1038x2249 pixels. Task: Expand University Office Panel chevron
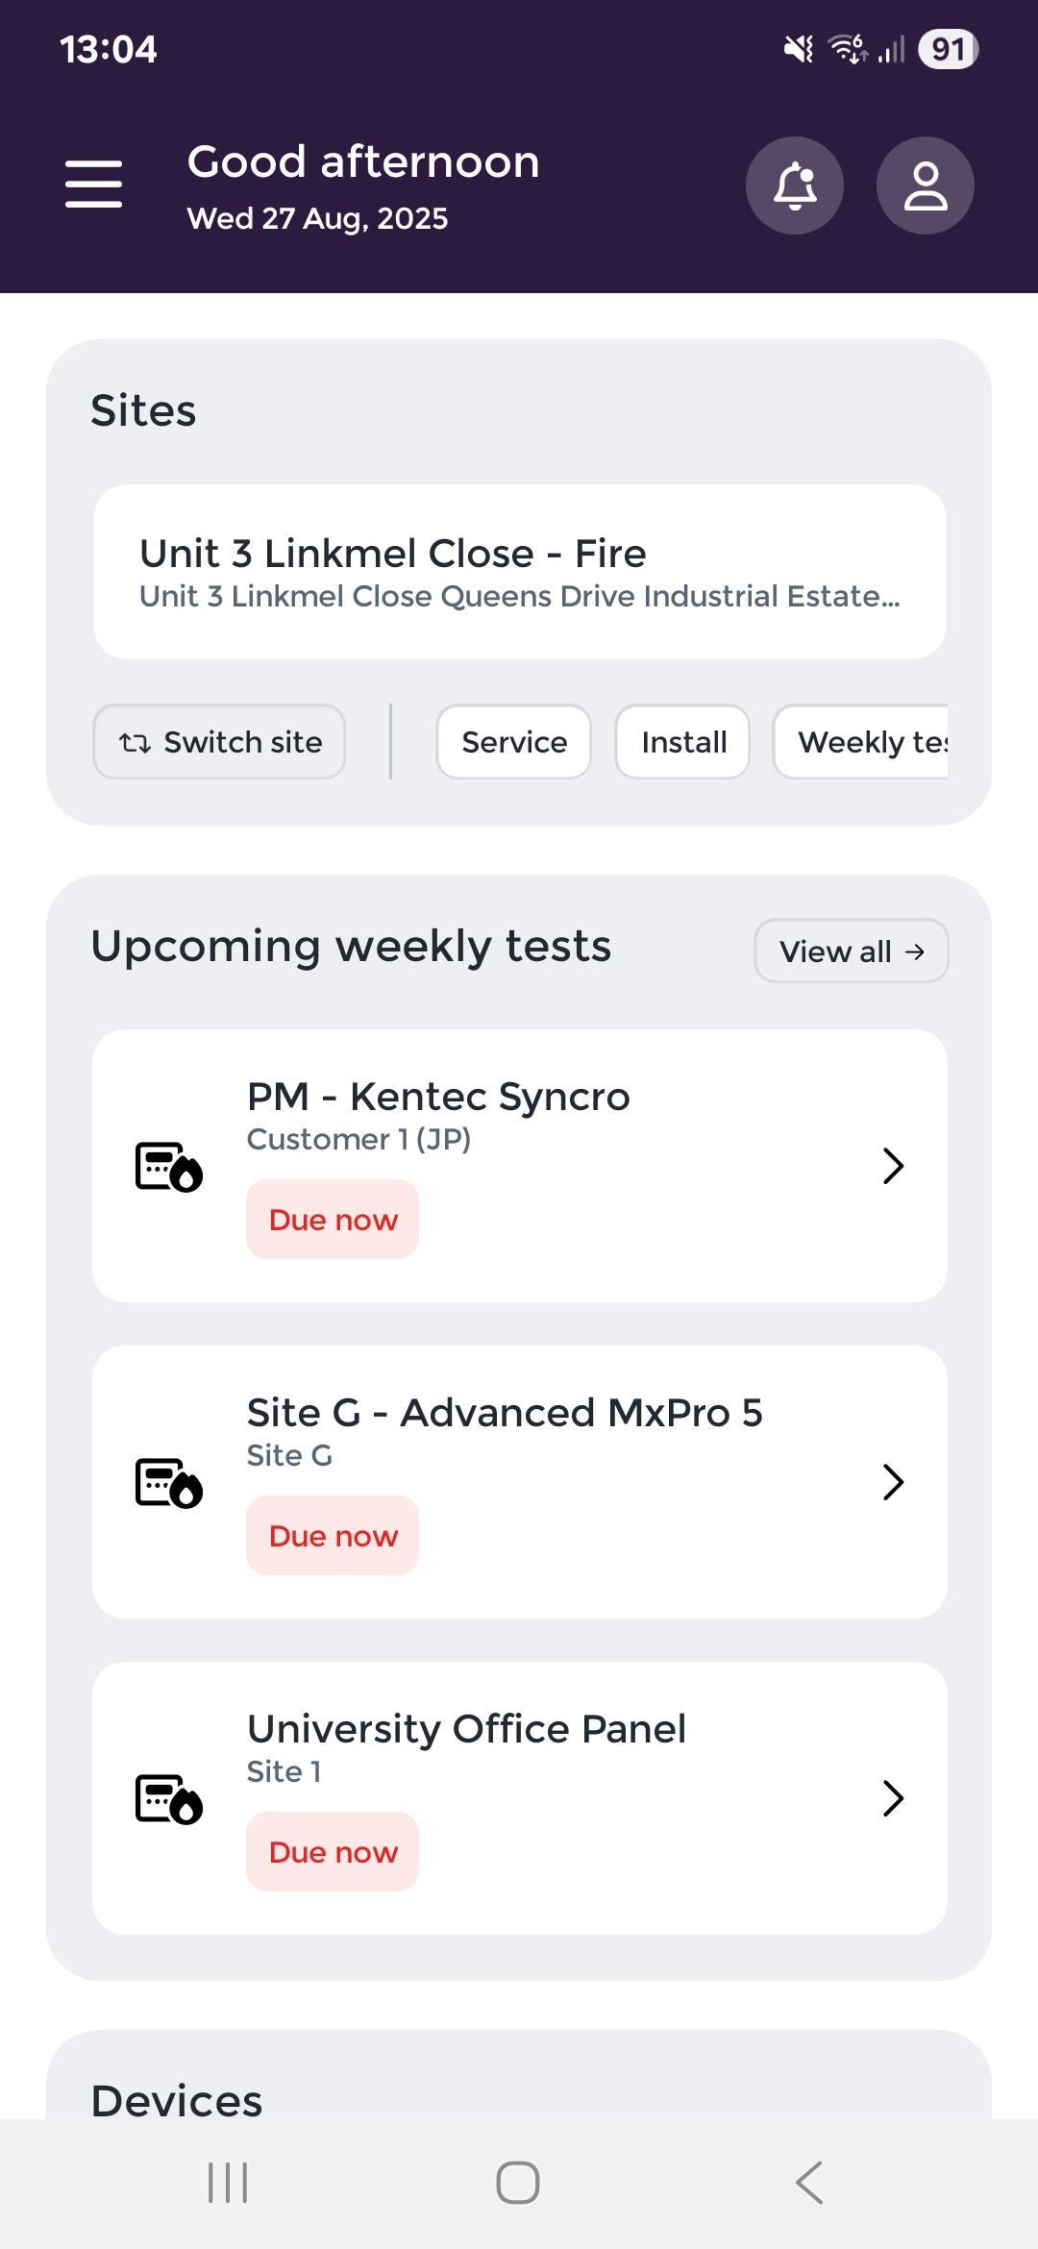pyautogui.click(x=893, y=1798)
